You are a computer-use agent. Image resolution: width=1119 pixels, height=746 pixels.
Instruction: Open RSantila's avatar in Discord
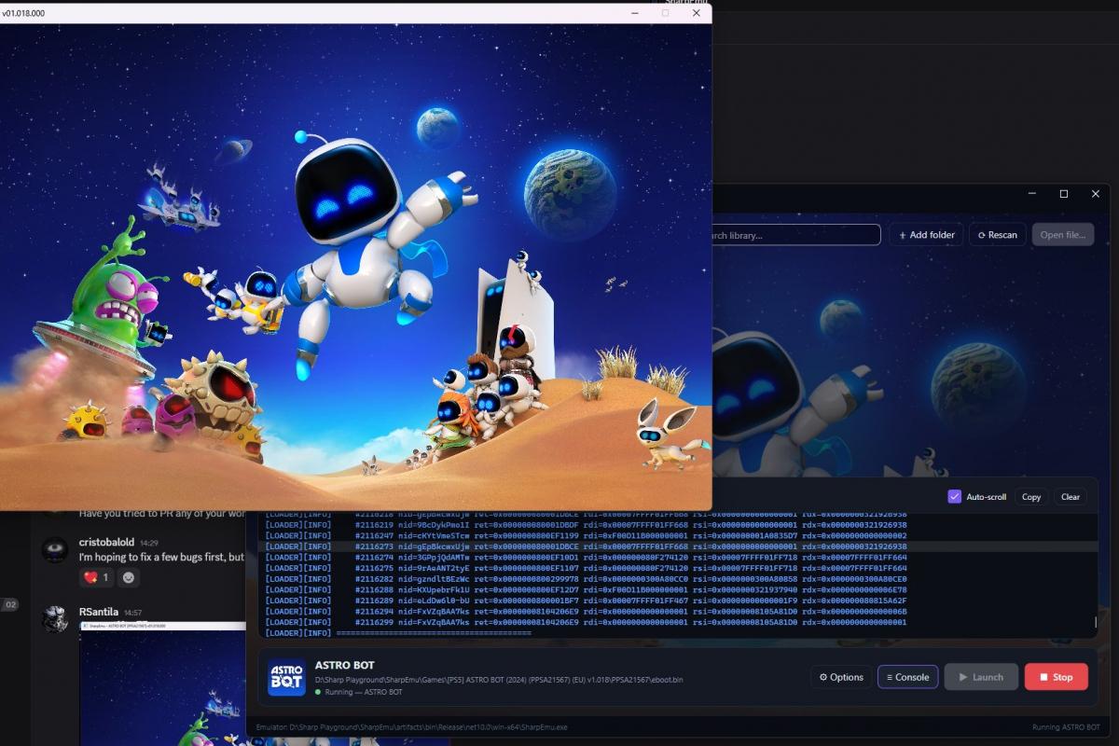coord(55,618)
